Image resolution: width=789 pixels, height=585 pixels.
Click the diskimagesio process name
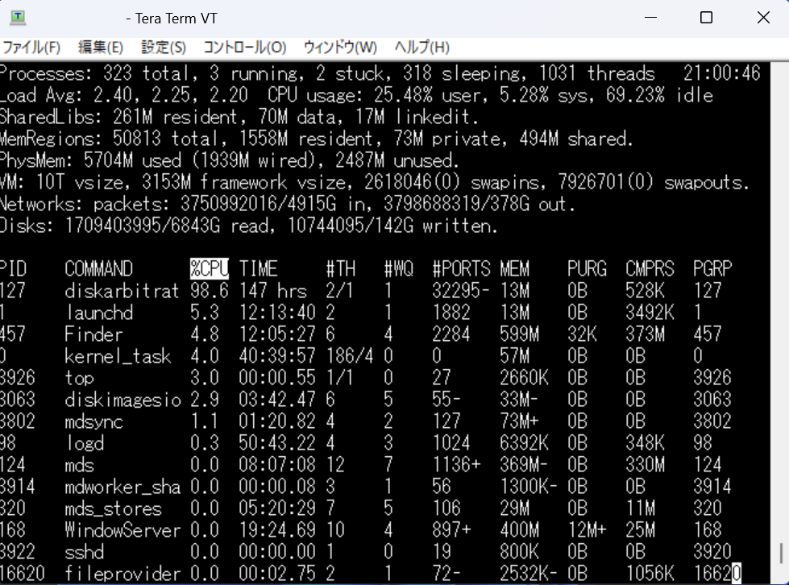(123, 400)
